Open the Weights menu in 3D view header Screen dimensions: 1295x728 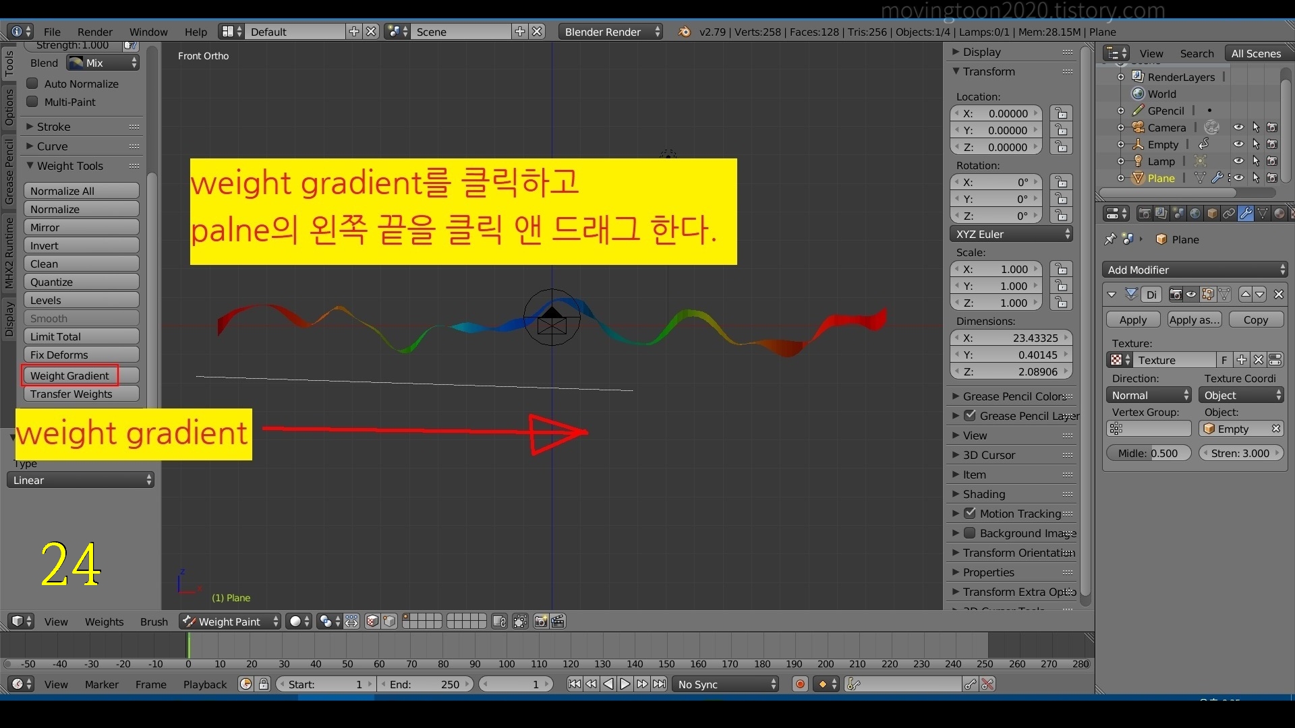tap(104, 621)
